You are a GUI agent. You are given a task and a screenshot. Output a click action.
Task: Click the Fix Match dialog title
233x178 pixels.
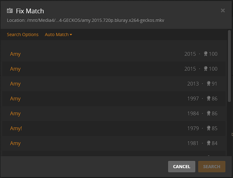tap(30, 11)
